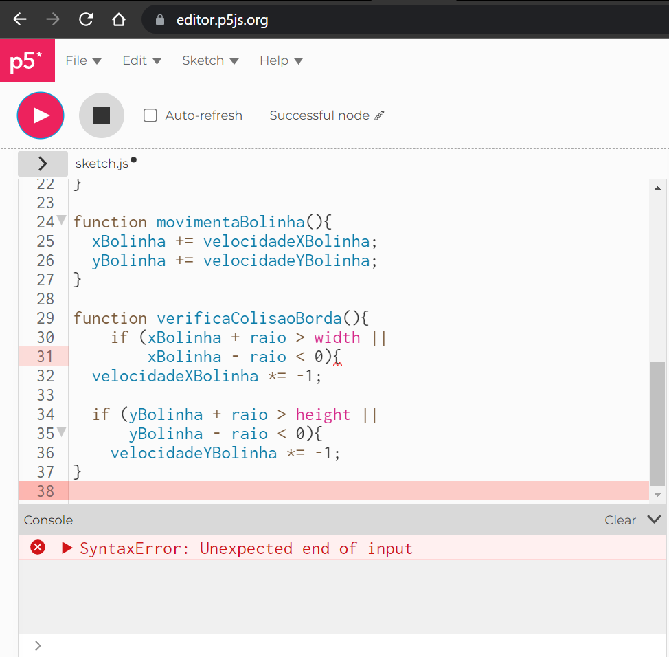
Task: Click the editor vertical scrollbar thumb
Action: coord(657,424)
